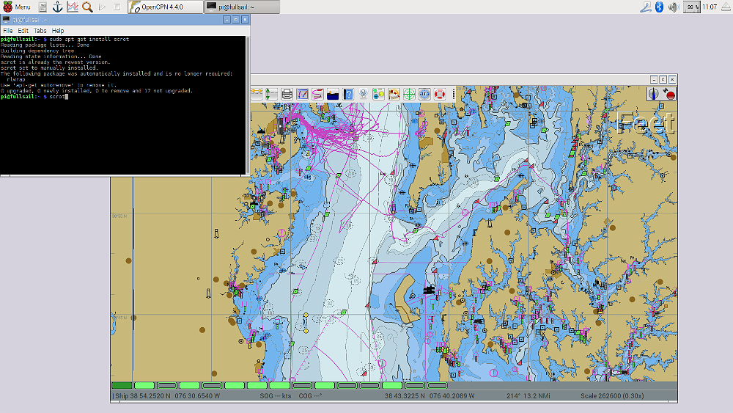Open the Tabs menu in terminal
Screen dimensions: 733x413
coord(40,31)
